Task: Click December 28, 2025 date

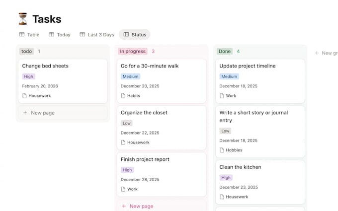Action: pos(140,180)
